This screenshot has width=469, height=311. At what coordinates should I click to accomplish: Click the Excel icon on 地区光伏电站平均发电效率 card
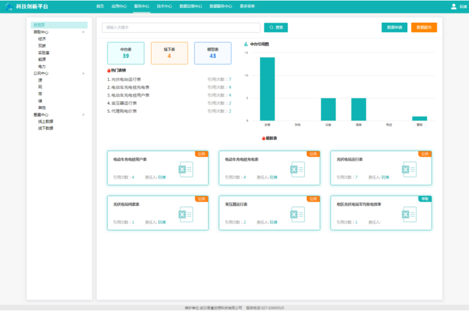(409, 215)
